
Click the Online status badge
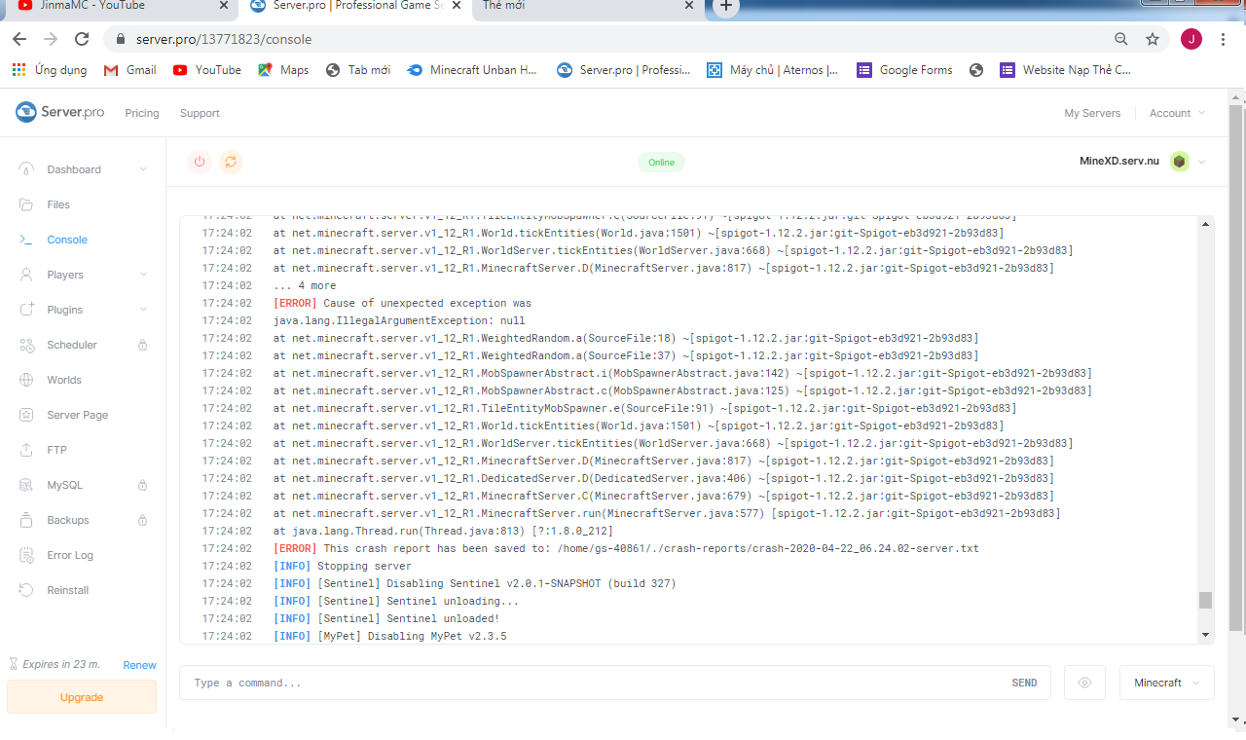coord(661,163)
